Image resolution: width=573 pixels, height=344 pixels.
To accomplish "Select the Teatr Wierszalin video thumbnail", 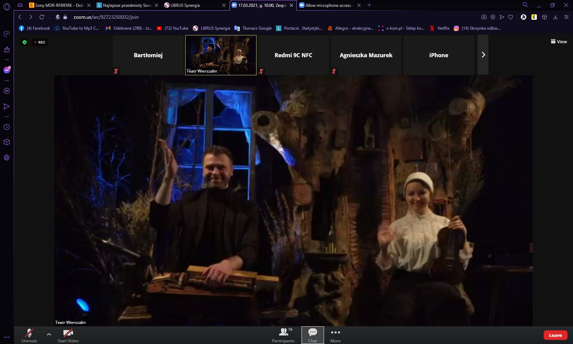I will (221, 55).
